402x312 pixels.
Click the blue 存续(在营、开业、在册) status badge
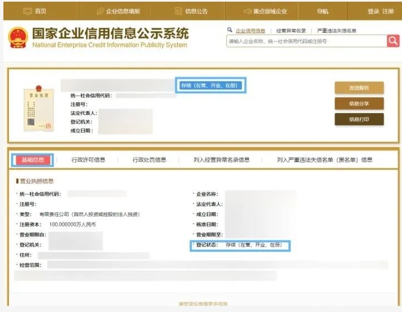point(210,86)
